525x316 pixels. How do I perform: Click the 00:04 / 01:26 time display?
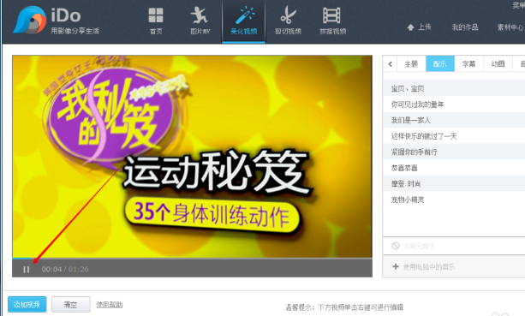pos(65,270)
